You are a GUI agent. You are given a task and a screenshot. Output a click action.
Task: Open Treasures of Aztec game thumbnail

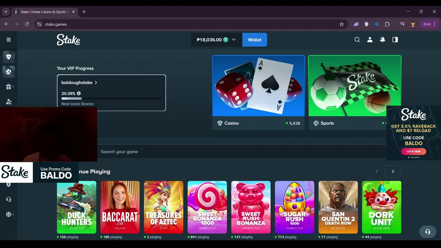[x=164, y=207]
